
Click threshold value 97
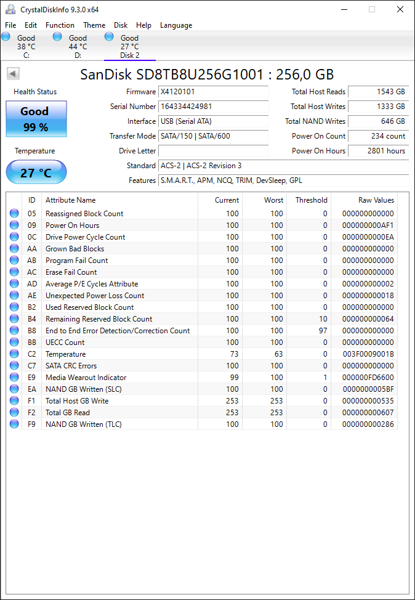pos(323,331)
